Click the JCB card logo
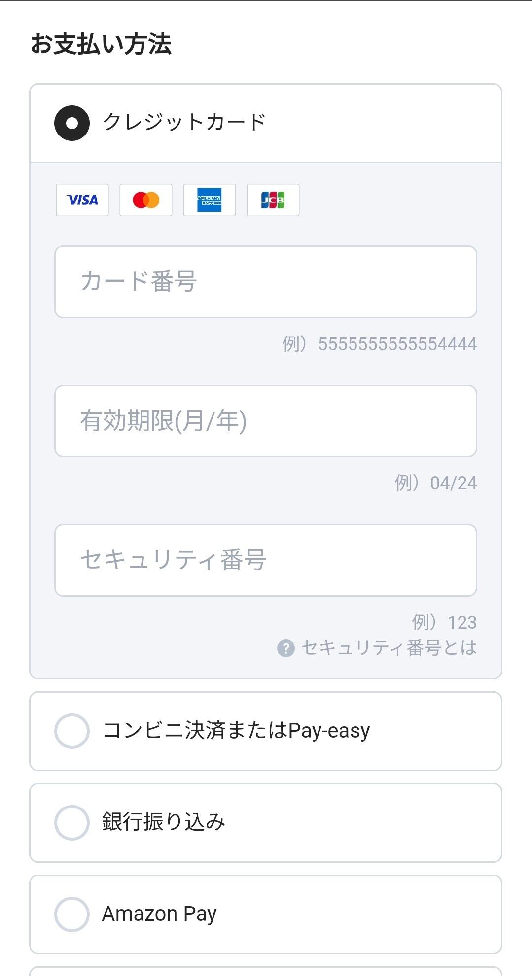The image size is (532, 976). [273, 200]
